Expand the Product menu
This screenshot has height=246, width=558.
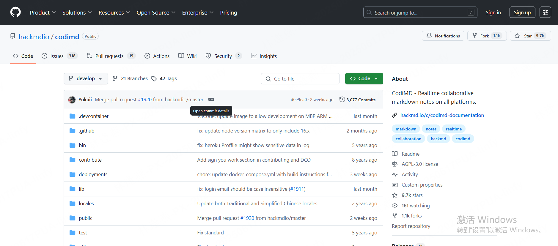click(x=43, y=12)
